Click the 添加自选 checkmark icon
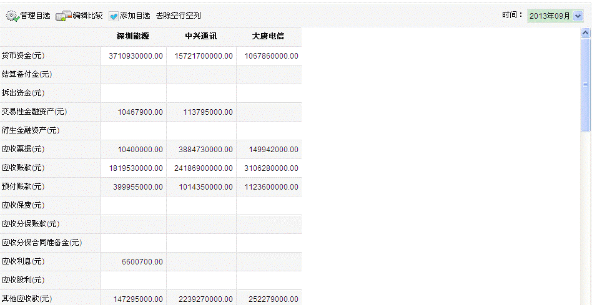 coord(114,16)
